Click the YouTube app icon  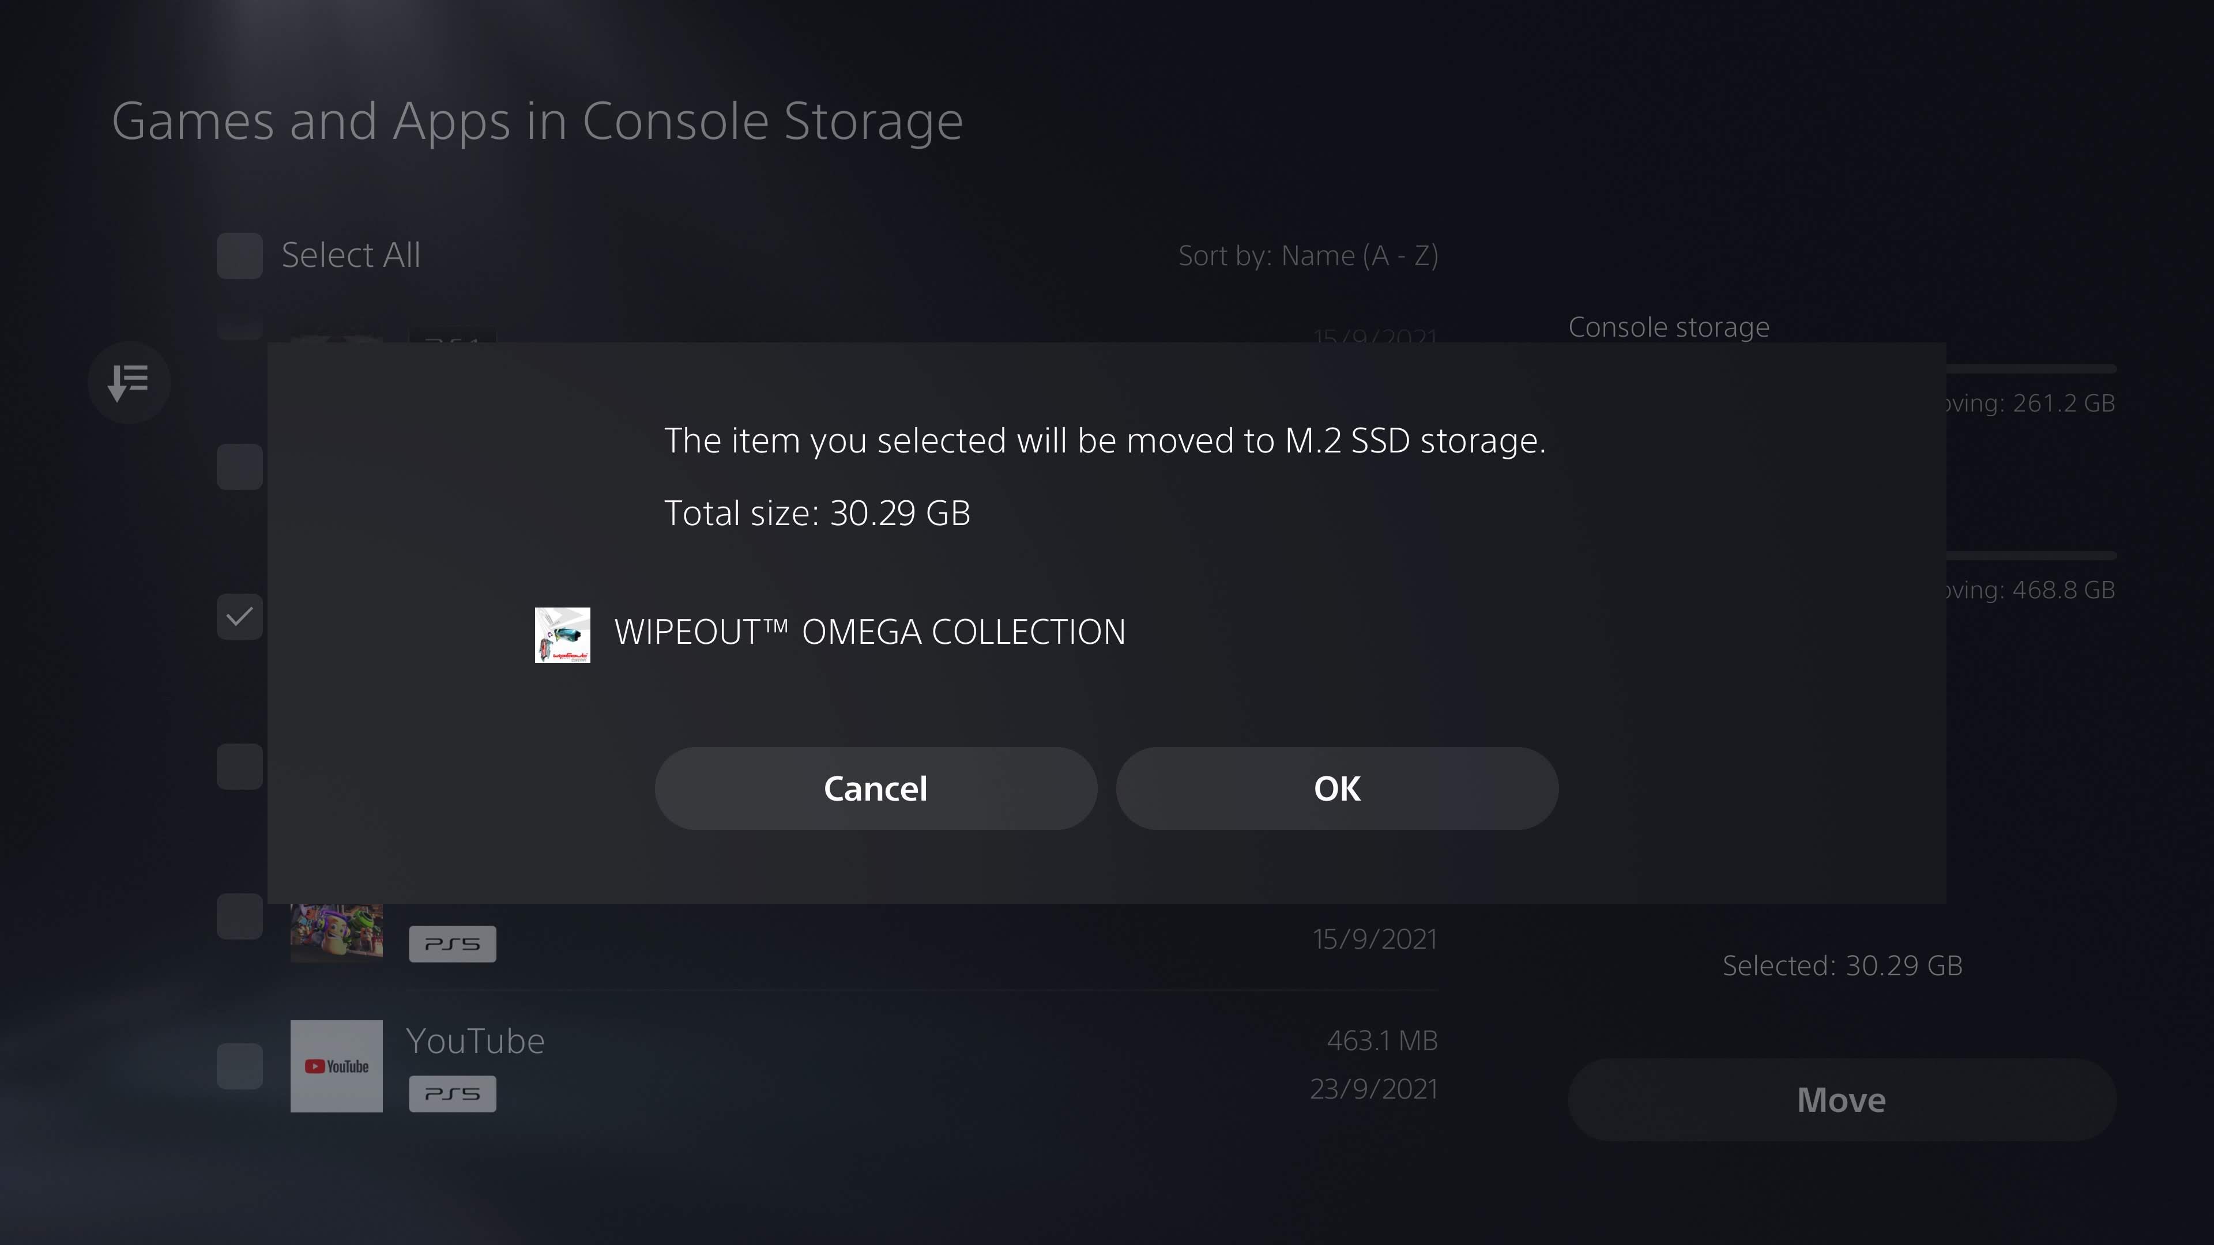click(336, 1065)
